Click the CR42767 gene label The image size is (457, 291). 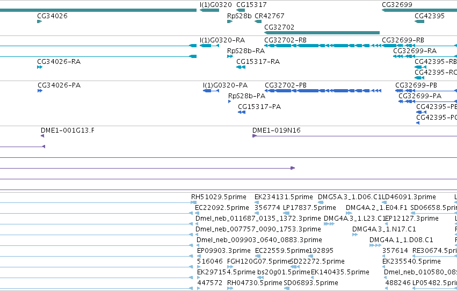(270, 16)
